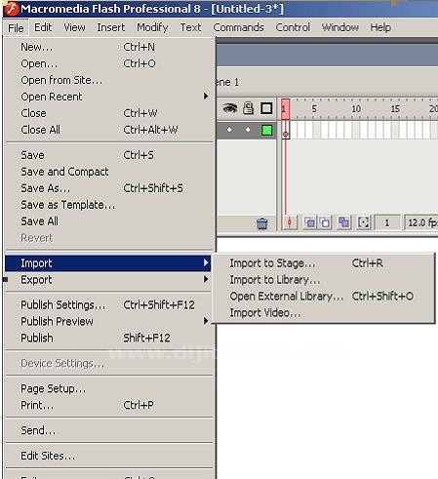Click Edit Multiple Frames icon
Image resolution: width=438 pixels, height=479 pixels.
click(344, 222)
